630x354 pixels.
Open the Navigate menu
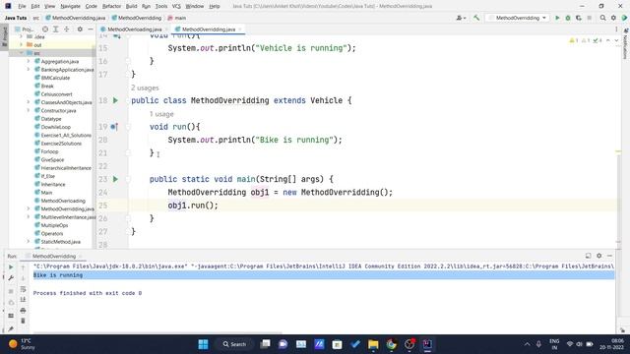tap(70, 6)
